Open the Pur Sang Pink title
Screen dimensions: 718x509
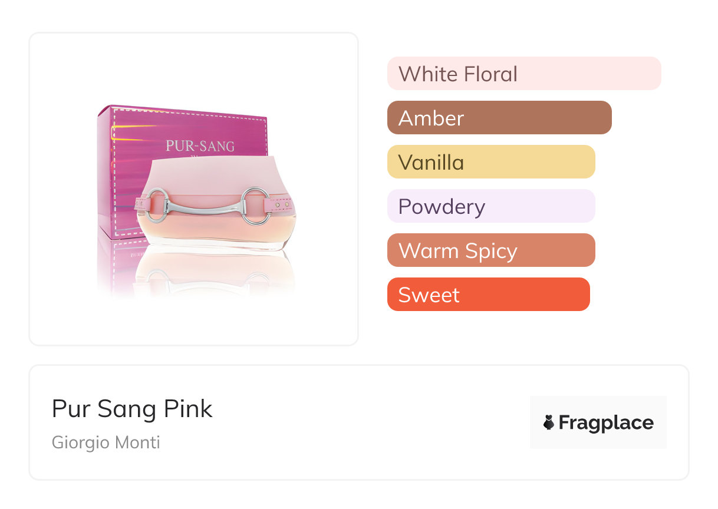(x=132, y=408)
